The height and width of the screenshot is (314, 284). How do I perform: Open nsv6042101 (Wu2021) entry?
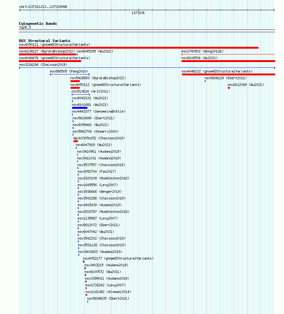click(90, 98)
